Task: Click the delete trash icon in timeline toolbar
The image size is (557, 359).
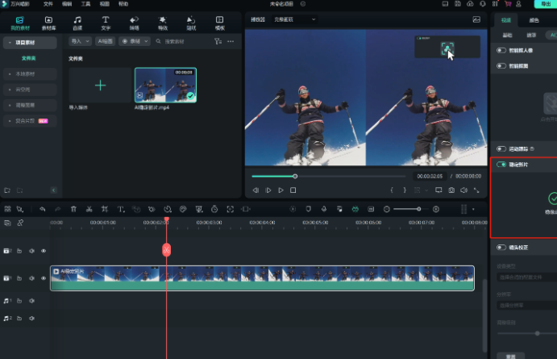Action: click(x=73, y=209)
